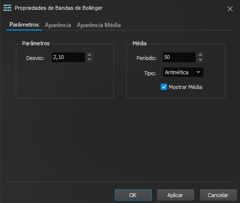Apply changes with the Aplicar button
Viewport: 240px width, 203px height.
tap(175, 195)
